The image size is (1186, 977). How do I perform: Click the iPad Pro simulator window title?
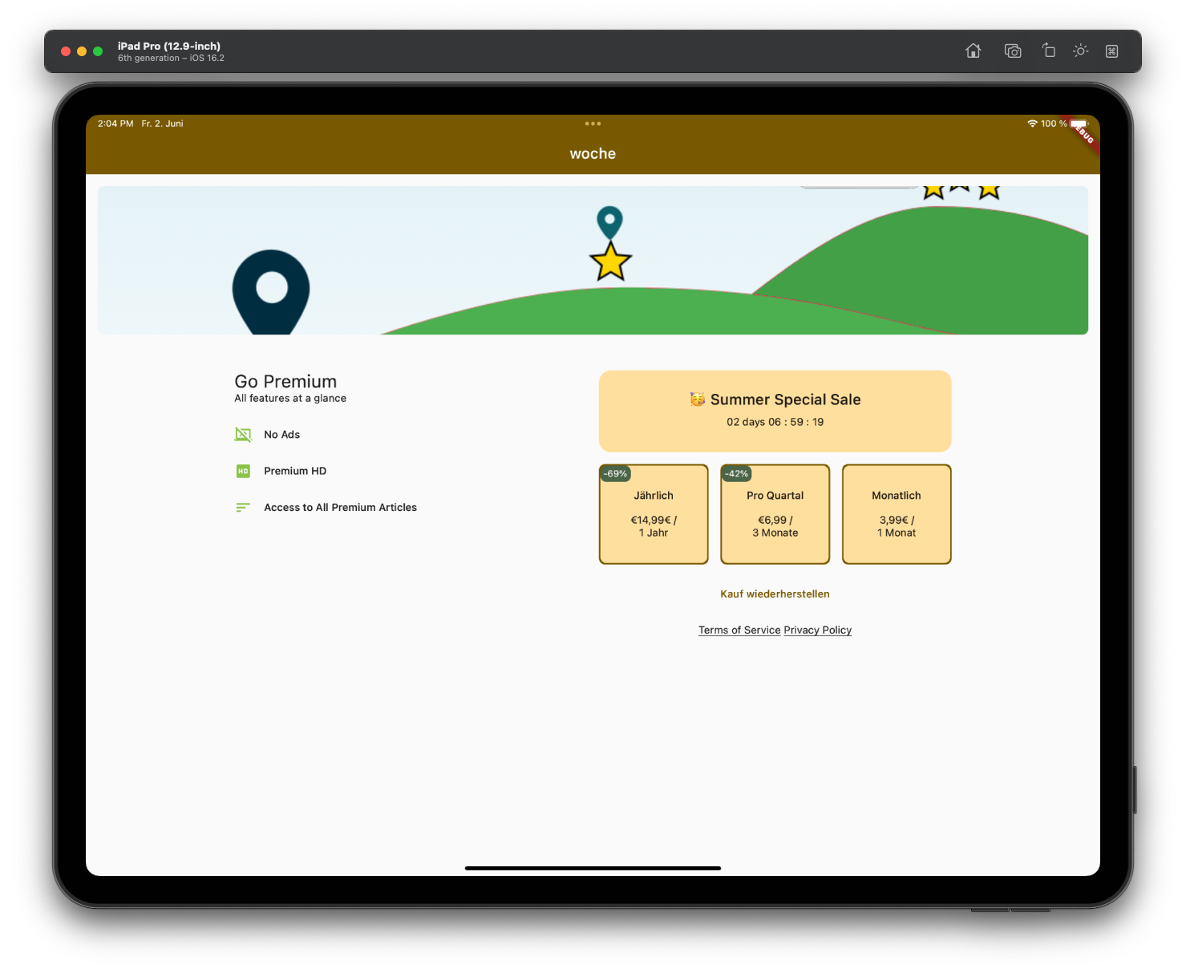pos(169,46)
